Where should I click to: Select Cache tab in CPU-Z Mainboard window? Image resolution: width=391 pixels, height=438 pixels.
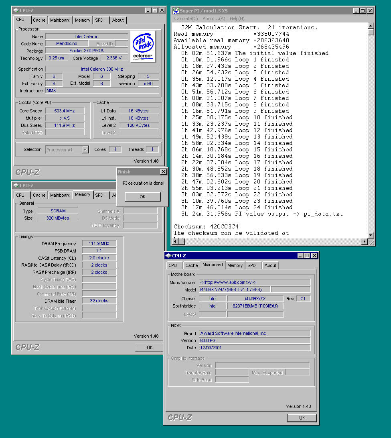click(x=191, y=265)
